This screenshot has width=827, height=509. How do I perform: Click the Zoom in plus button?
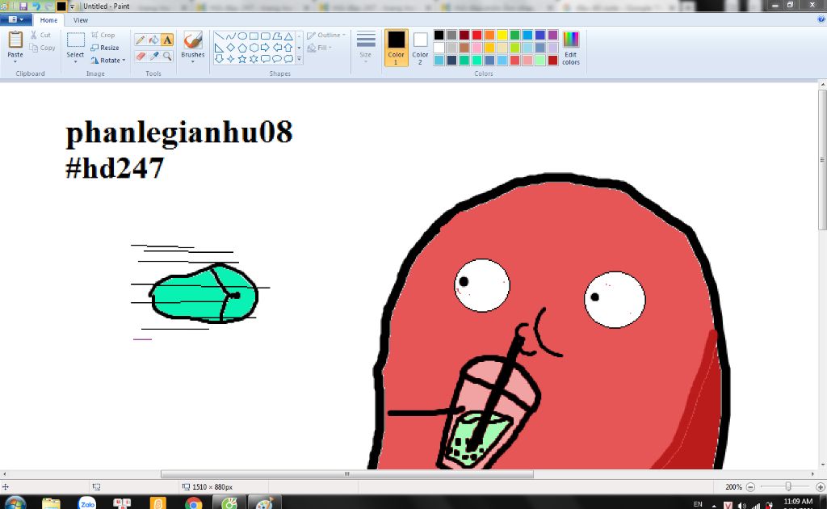pos(821,487)
